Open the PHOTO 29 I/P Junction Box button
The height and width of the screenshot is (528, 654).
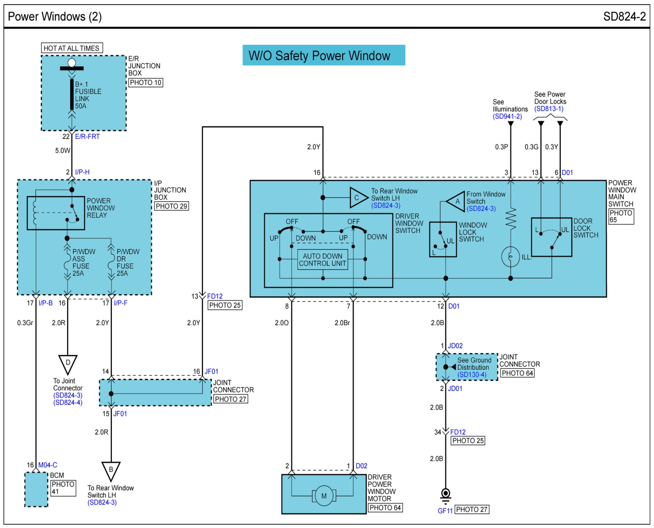pyautogui.click(x=171, y=206)
